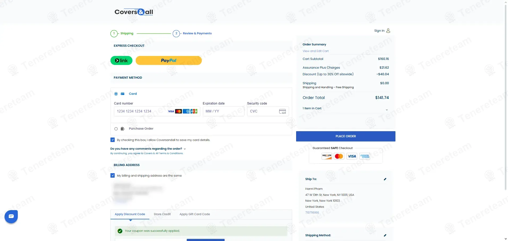Image resolution: width=508 pixels, height=241 pixels.
Task: Click the Cart Subtotal value $160.16
Action: coord(384,59)
